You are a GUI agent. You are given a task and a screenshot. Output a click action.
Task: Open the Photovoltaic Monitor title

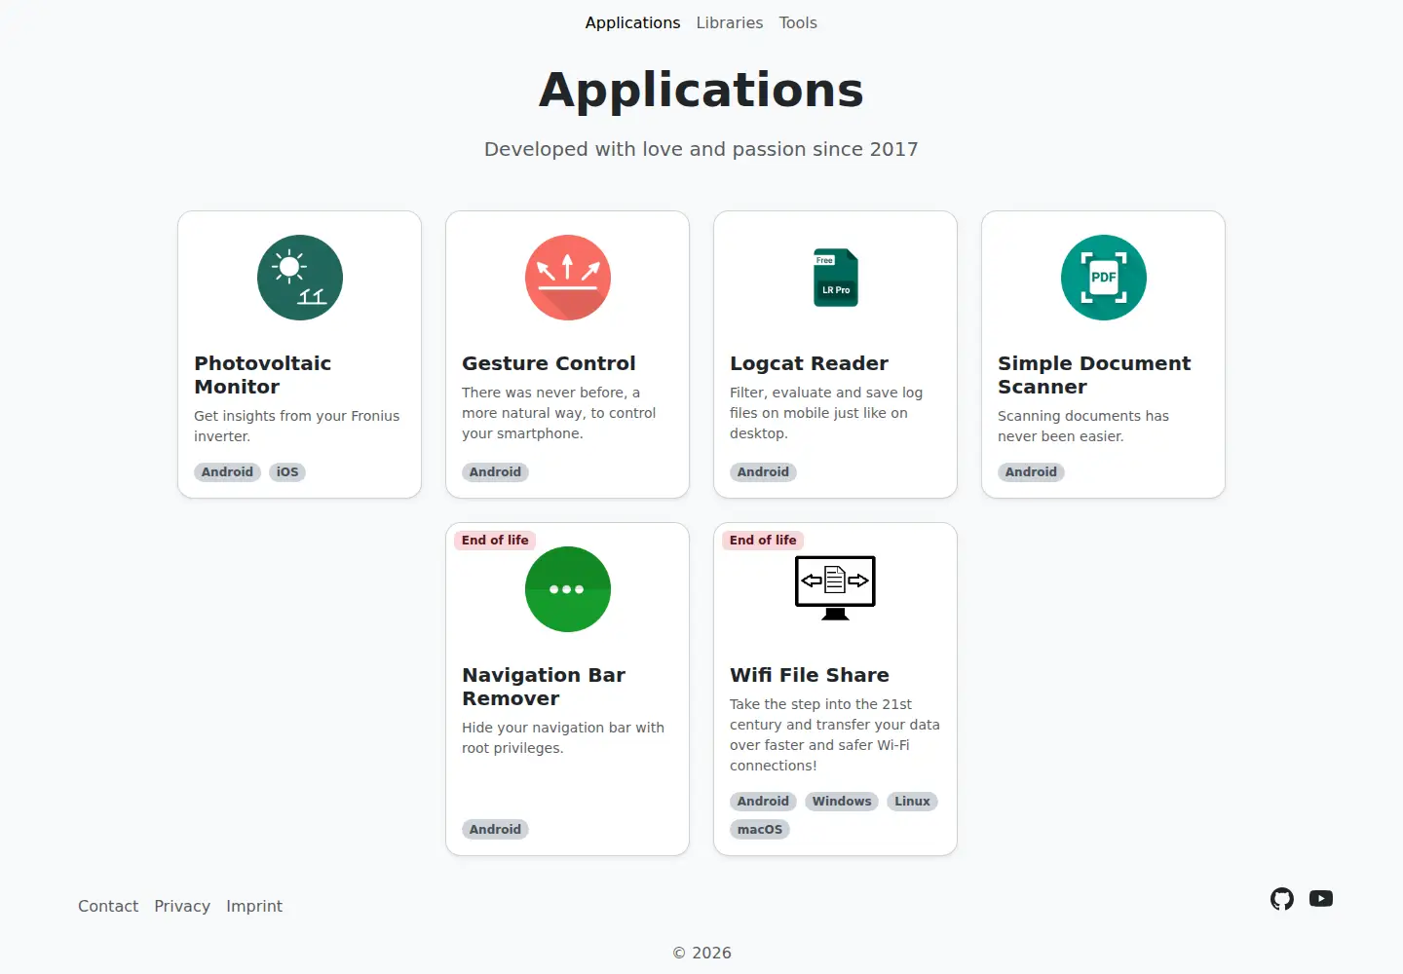coord(263,375)
